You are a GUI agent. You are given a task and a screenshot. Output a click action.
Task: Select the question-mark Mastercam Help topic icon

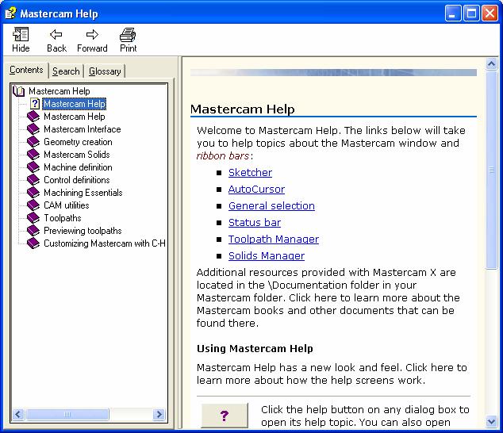pos(34,104)
